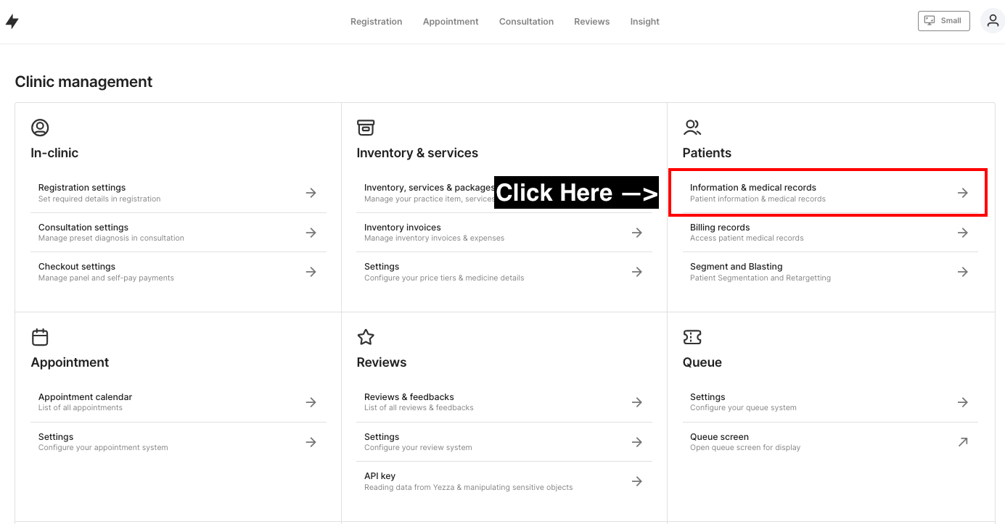The height and width of the screenshot is (524, 1005).
Task: Click the Queue section ticket icon
Action: tap(692, 337)
